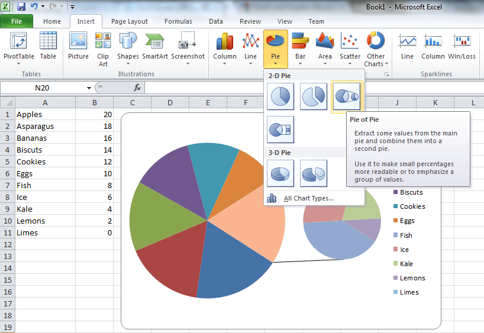The height and width of the screenshot is (333, 484).
Task: Click the Limes cell in column A
Action: tap(45, 232)
